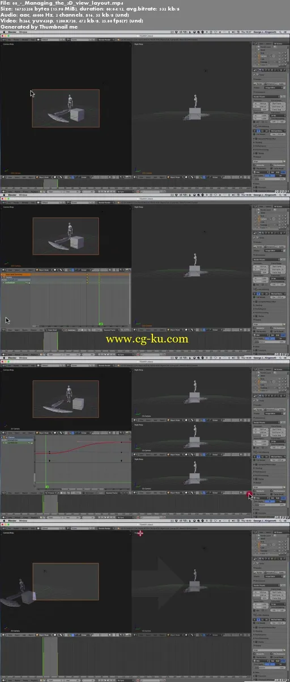The height and width of the screenshot is (682, 290).
Task: Open All Scenes outliner dropdown, first frame
Action: tap(280, 44)
